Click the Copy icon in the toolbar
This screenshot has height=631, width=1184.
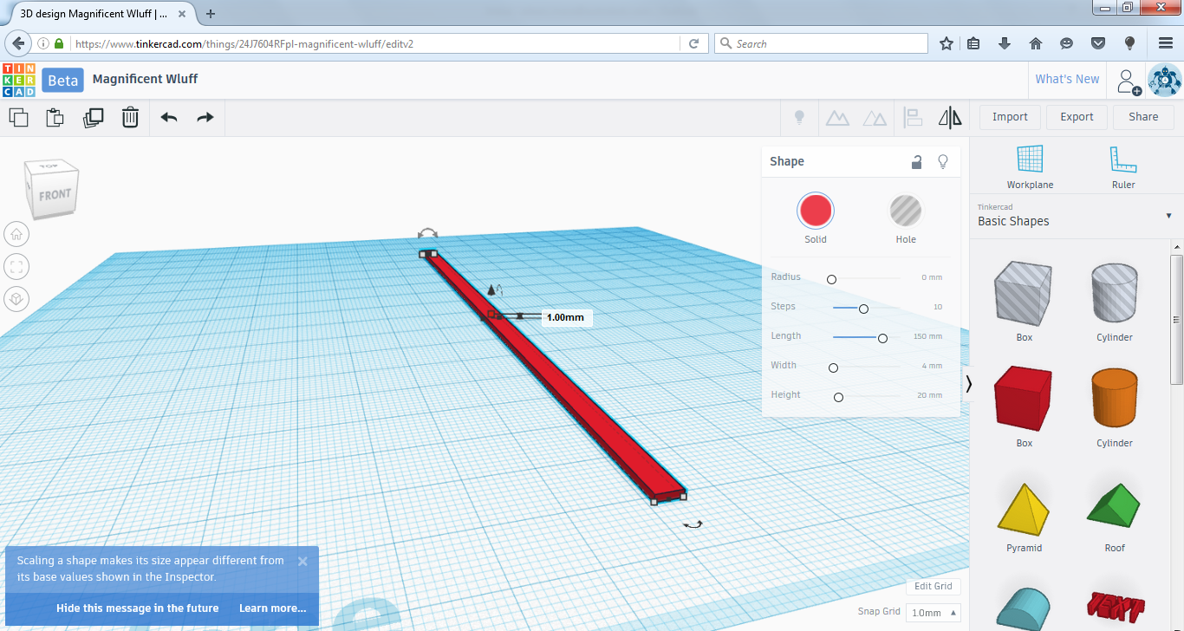click(x=18, y=117)
